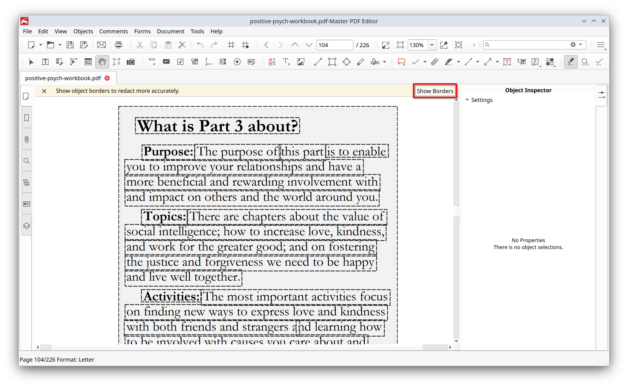Image resolution: width=628 pixels, height=388 pixels.
Task: Open the Print dialog via printer icon
Action: [x=119, y=45]
